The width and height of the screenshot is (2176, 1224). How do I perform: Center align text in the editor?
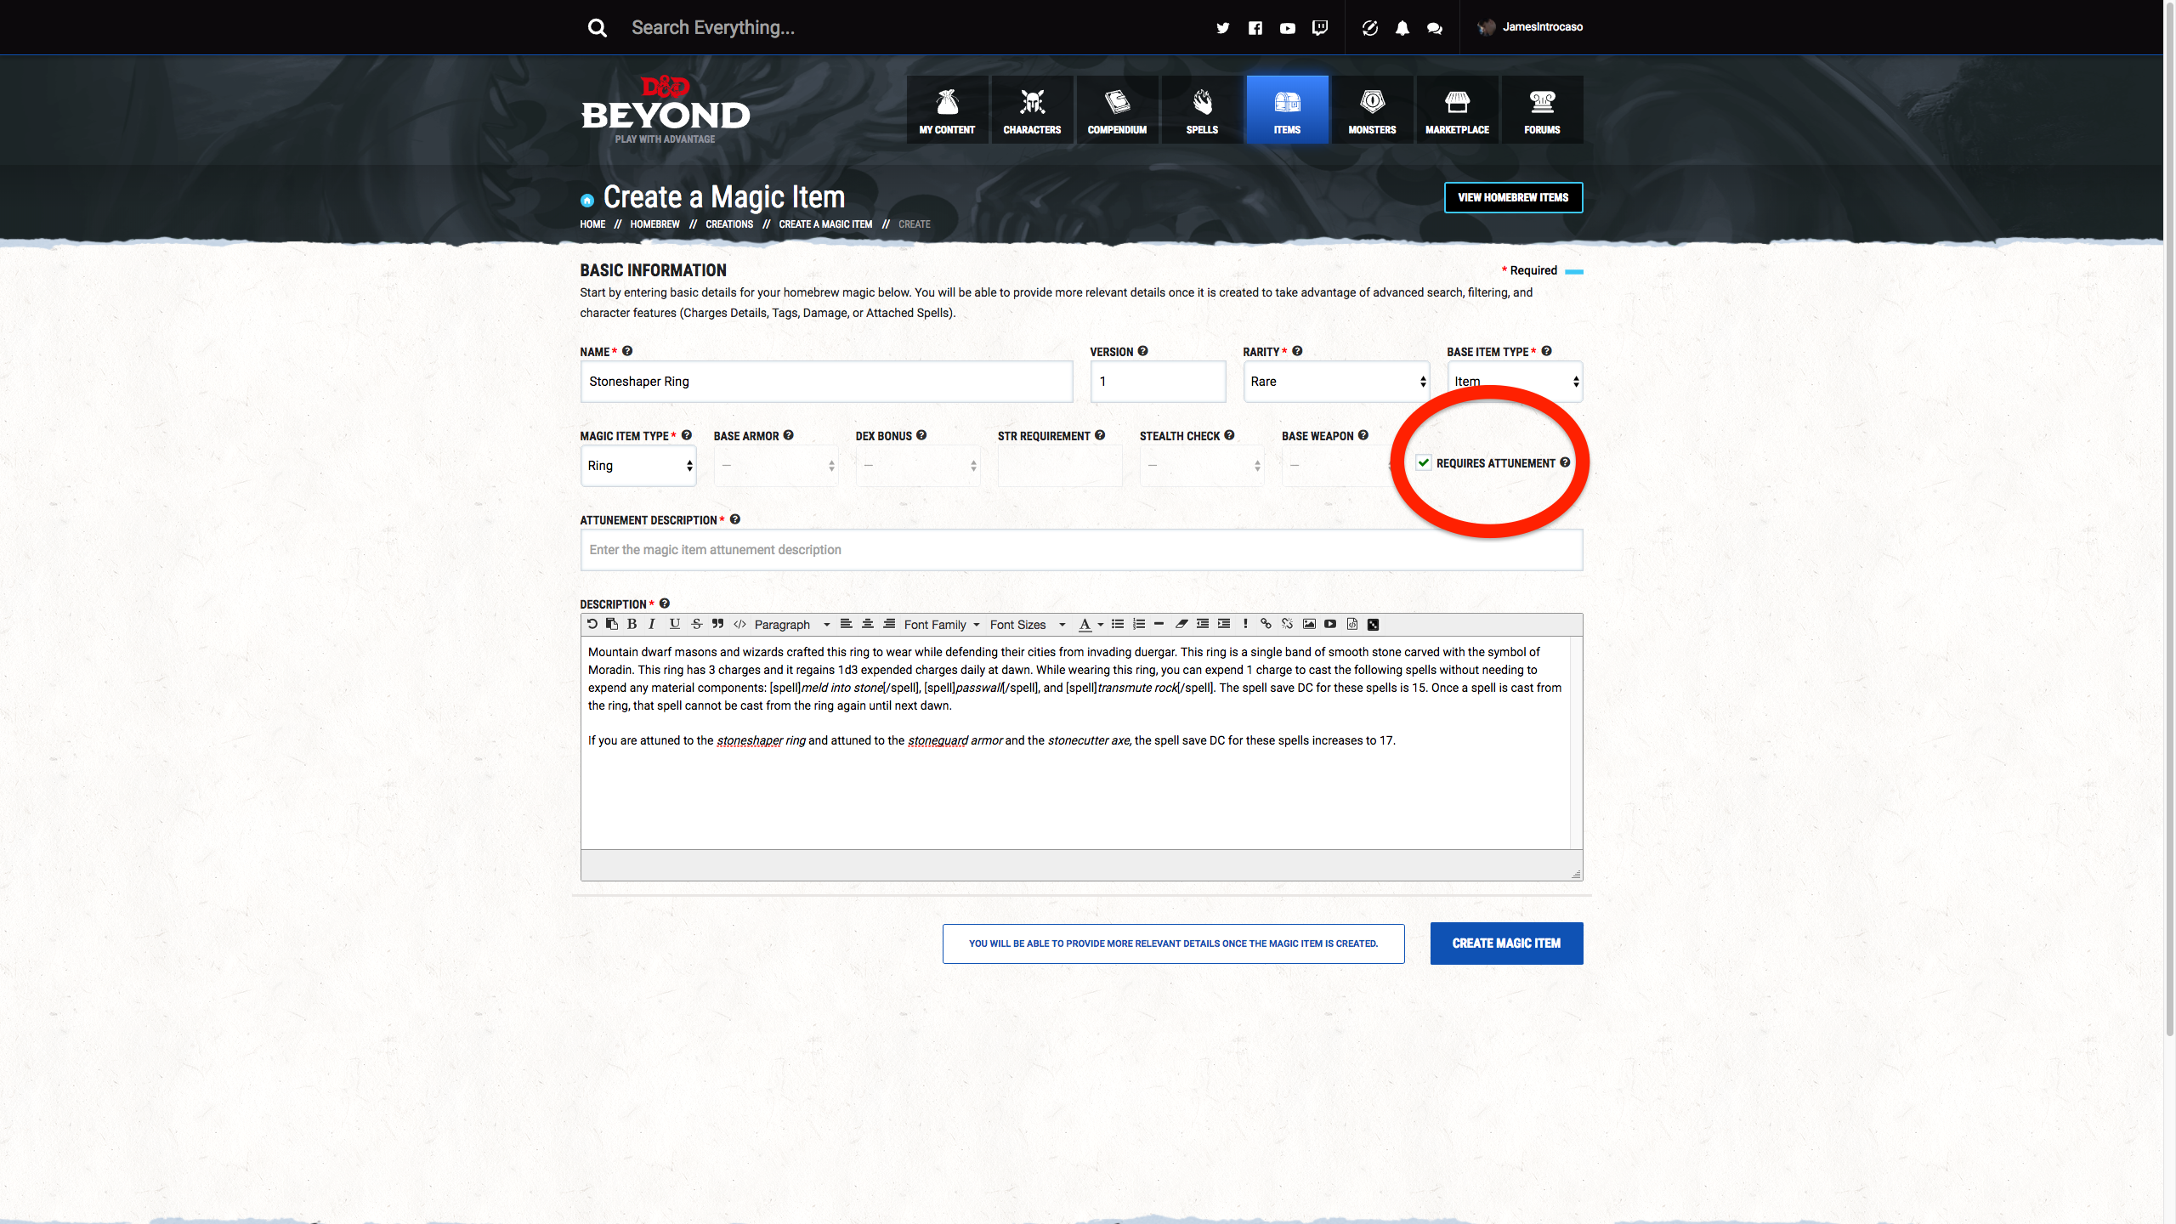click(x=868, y=624)
